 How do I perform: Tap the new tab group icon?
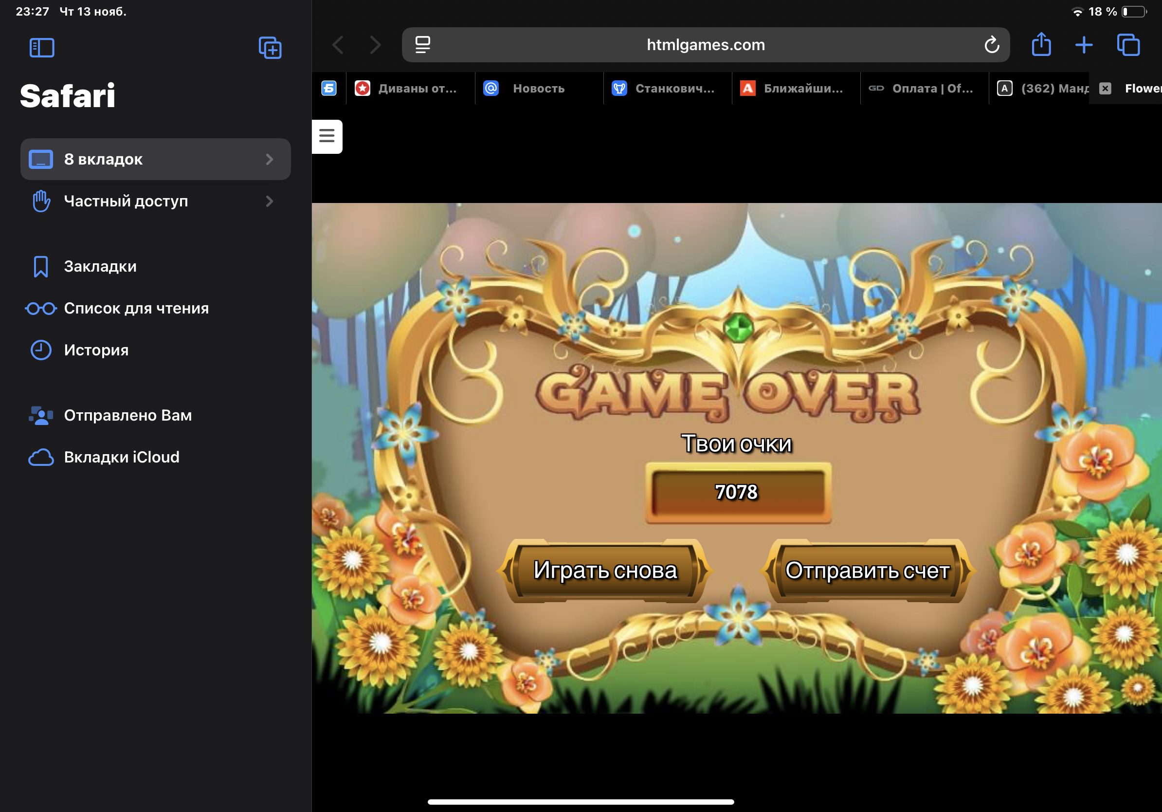(270, 48)
